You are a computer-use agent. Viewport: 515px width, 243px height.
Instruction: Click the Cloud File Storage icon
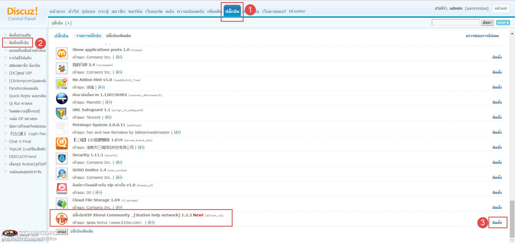coord(62,204)
